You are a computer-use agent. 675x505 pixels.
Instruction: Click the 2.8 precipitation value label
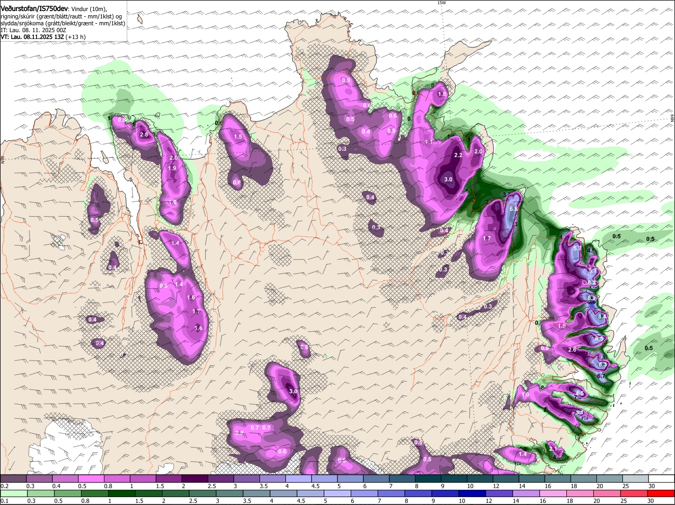coord(144,135)
